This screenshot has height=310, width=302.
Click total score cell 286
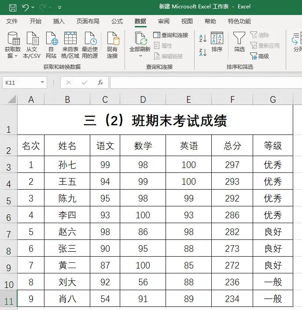(x=232, y=215)
